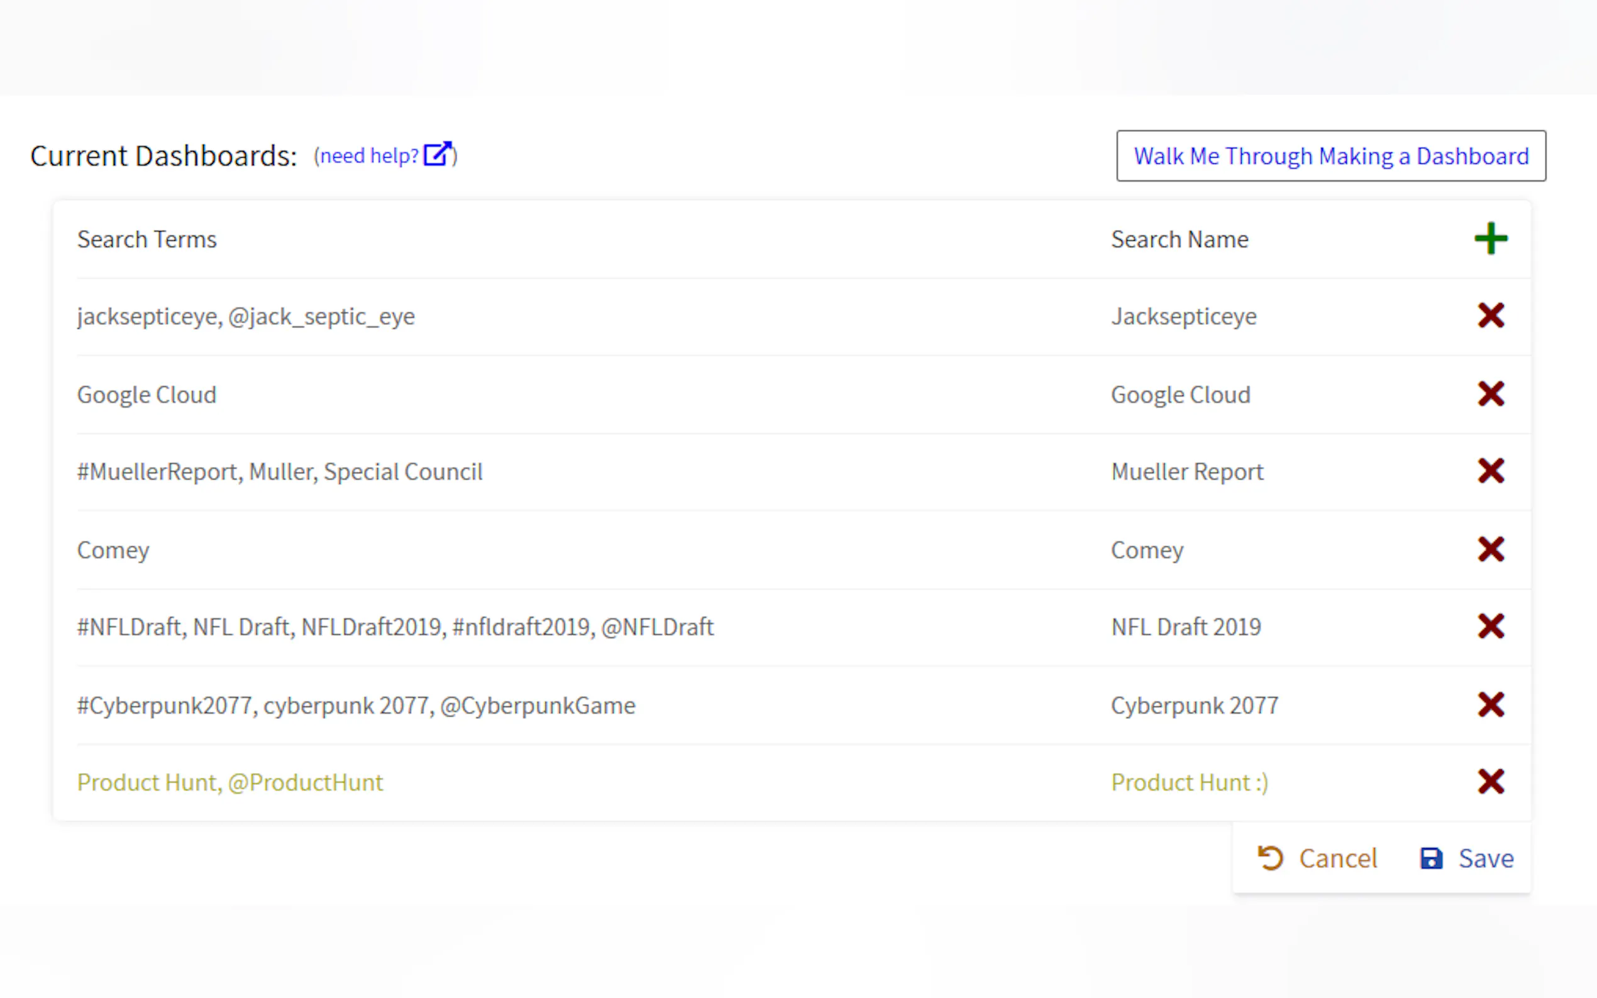Select the Cyberpunk 2077 search name
The width and height of the screenshot is (1597, 998).
1194,706
